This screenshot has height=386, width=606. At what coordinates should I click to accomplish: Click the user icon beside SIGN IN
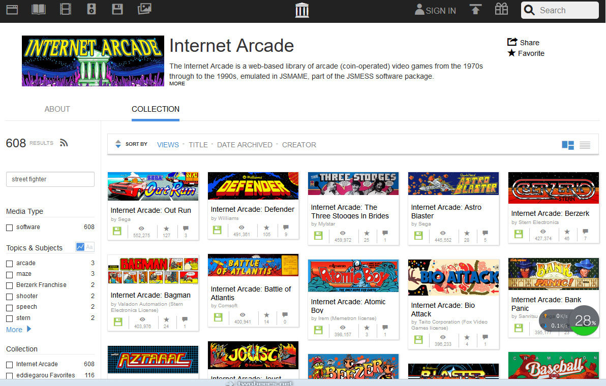[x=419, y=10]
